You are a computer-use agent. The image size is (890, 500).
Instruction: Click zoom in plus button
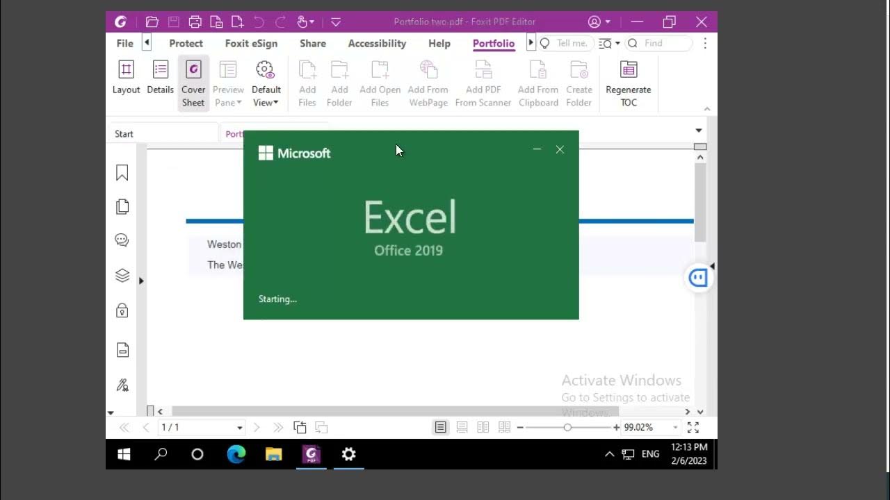coord(616,428)
